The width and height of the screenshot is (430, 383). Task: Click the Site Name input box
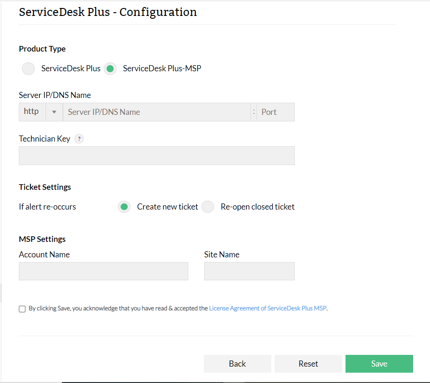pos(249,271)
